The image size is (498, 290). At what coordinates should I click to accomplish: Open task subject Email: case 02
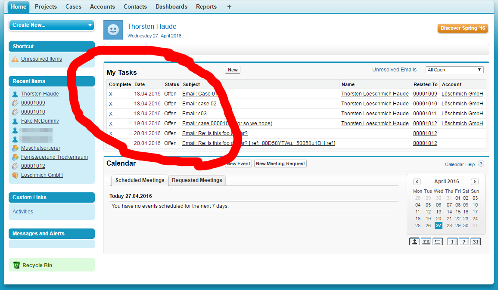click(199, 104)
